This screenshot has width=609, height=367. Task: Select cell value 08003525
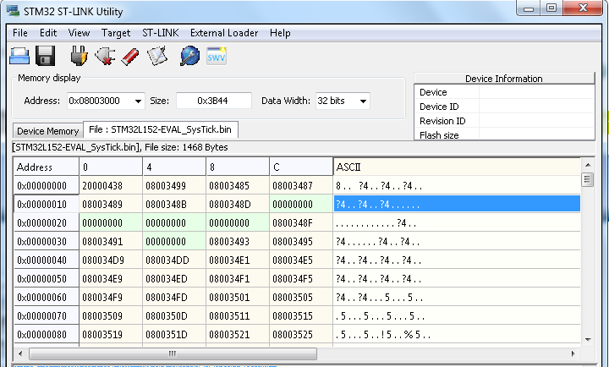(301, 335)
